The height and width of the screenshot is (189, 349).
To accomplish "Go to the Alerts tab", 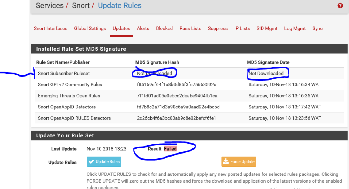I will pyautogui.click(x=143, y=28).
